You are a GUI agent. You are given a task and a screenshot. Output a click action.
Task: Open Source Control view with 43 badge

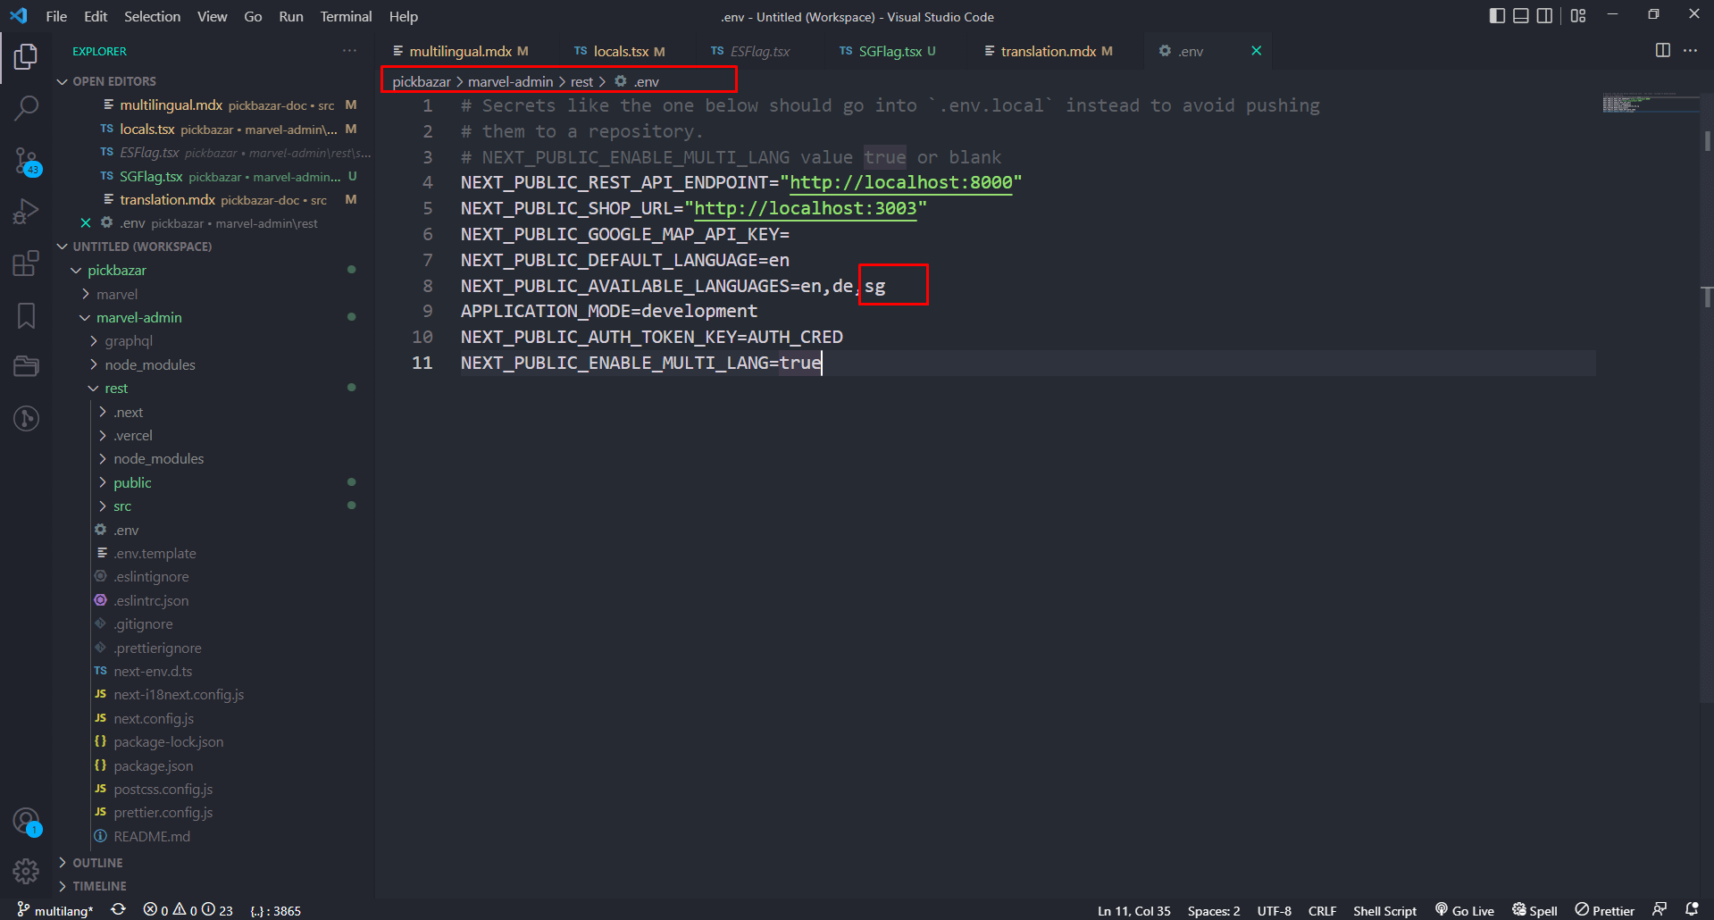point(26,162)
